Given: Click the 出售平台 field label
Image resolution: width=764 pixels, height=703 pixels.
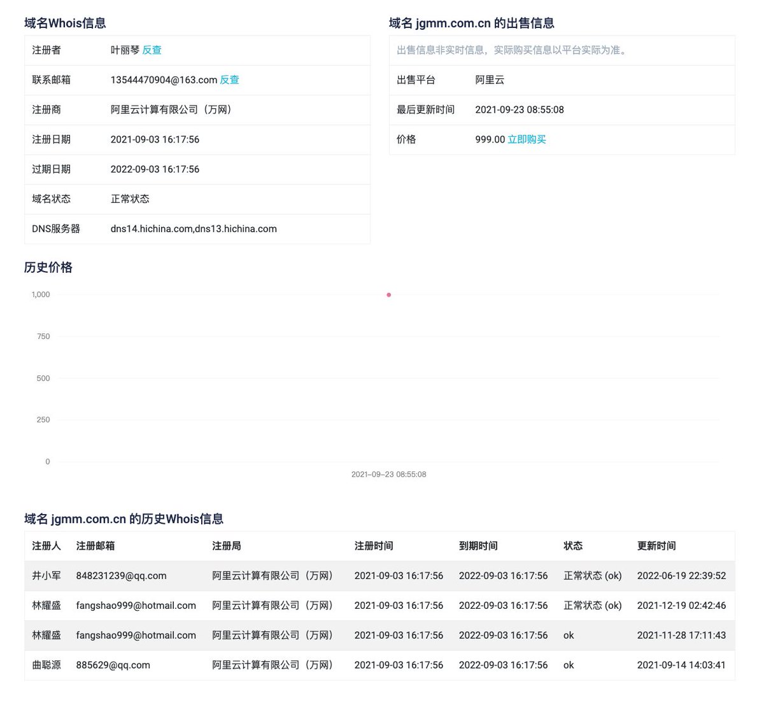Looking at the screenshot, I should pos(416,80).
